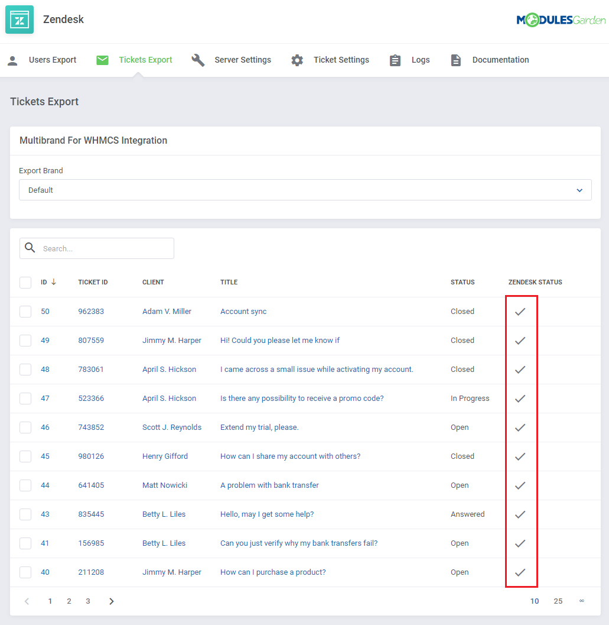Click the Zendesk status checkmark for ticket 641405

pos(520,485)
